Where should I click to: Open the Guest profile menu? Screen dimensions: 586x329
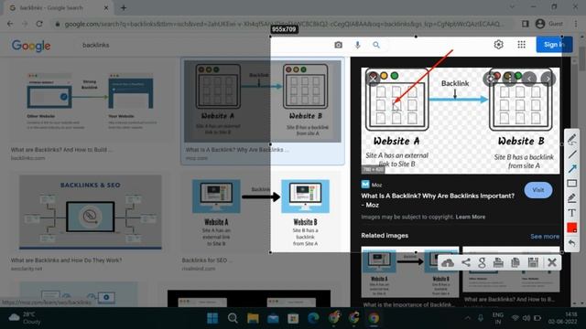(548, 24)
